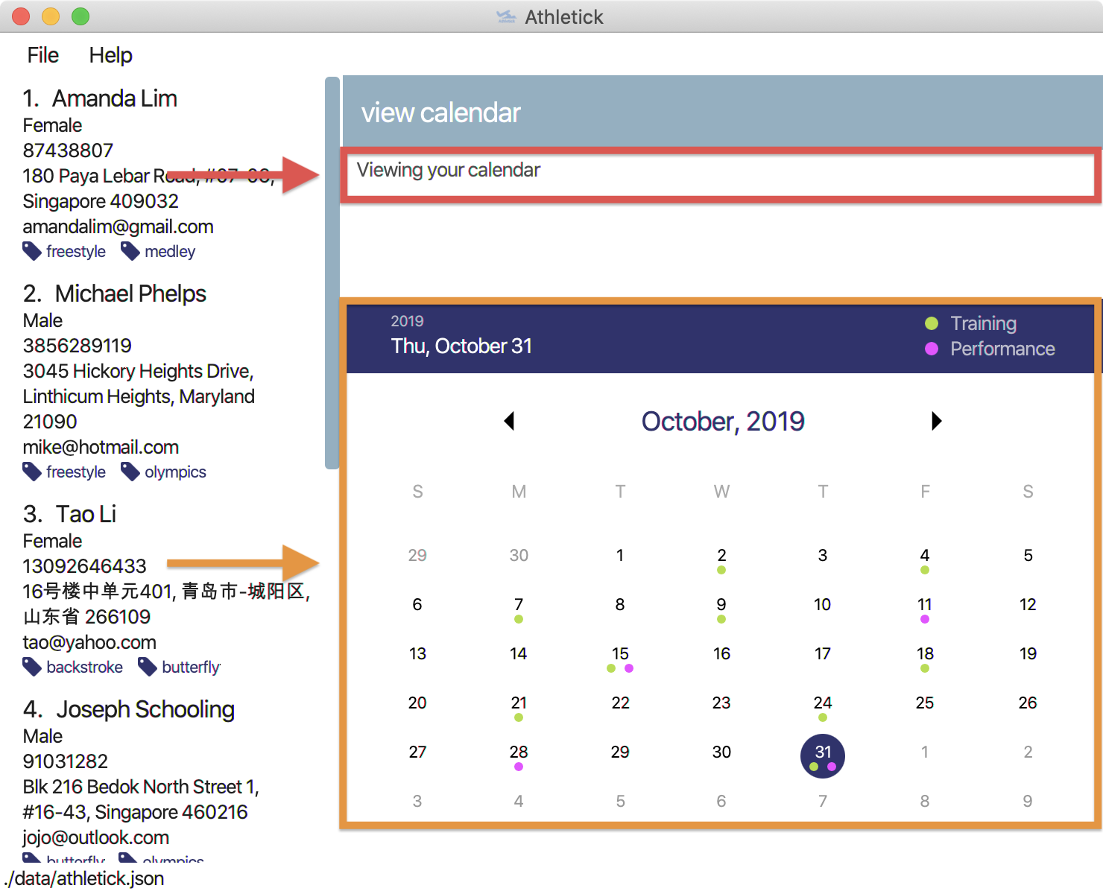Image resolution: width=1103 pixels, height=894 pixels.
Task: Go to previous month arrow
Action: click(509, 421)
